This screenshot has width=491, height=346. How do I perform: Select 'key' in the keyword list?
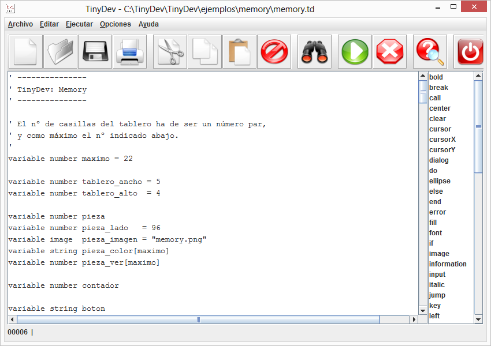tap(434, 306)
